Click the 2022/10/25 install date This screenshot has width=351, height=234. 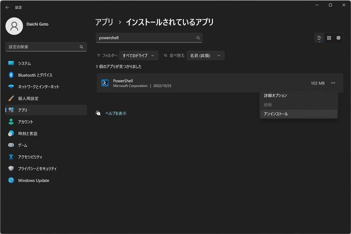(x=162, y=86)
